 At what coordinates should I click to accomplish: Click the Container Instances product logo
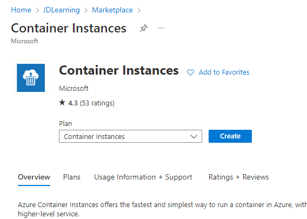click(x=31, y=78)
